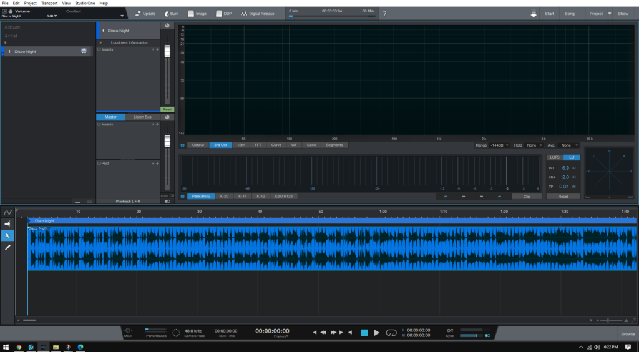Toggle mono/stereo switch below Master fader
Image resolution: width=639 pixels, height=352 pixels.
(x=167, y=201)
